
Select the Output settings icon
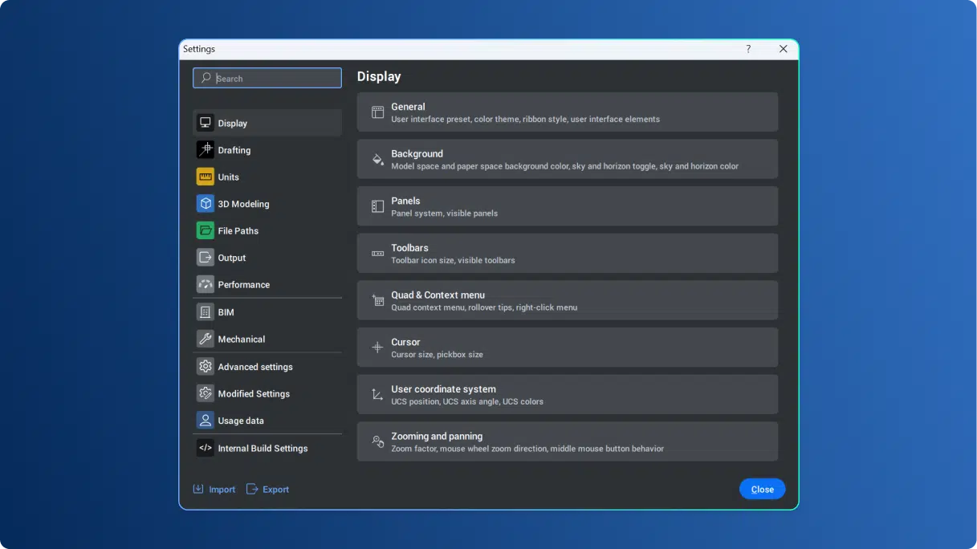[x=206, y=257]
